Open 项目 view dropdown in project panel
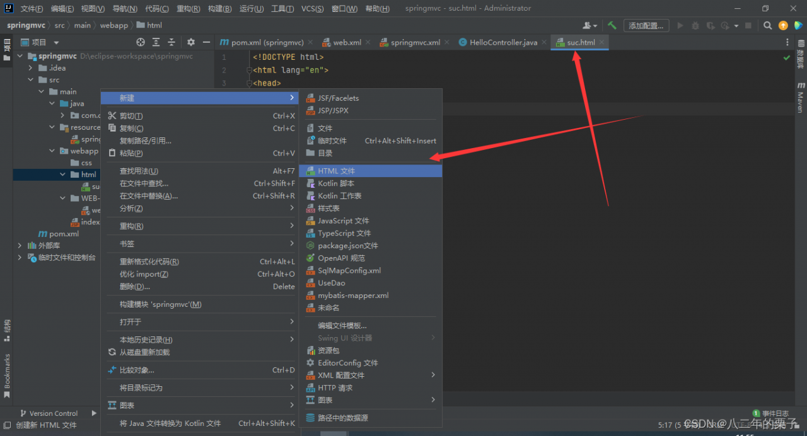The height and width of the screenshot is (436, 807). [56, 42]
